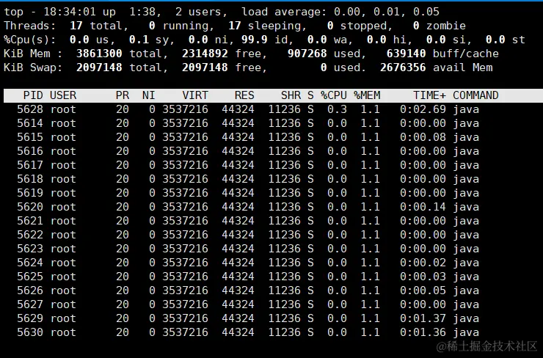543x358 pixels.
Task: Click the TIME+ value 0:00.08
Action: [423, 137]
